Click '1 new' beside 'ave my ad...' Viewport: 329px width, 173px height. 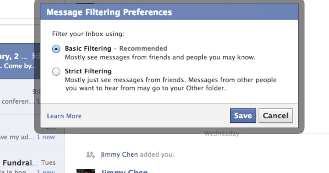tap(46, 137)
